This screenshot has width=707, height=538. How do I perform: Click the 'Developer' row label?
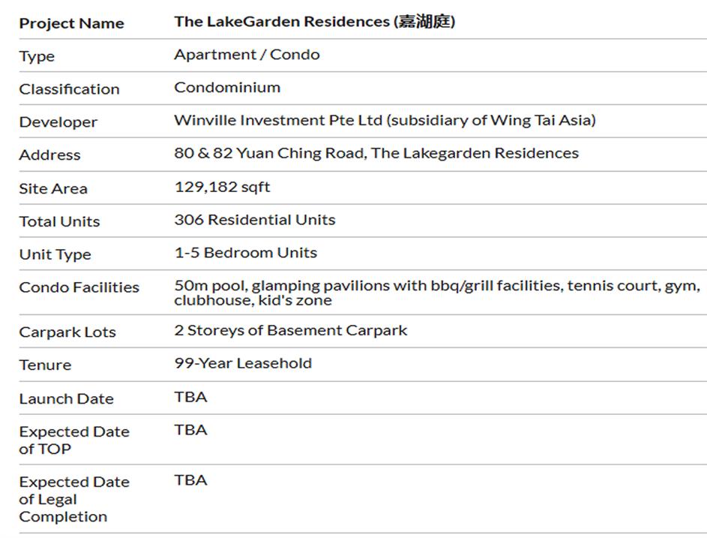[x=58, y=122]
